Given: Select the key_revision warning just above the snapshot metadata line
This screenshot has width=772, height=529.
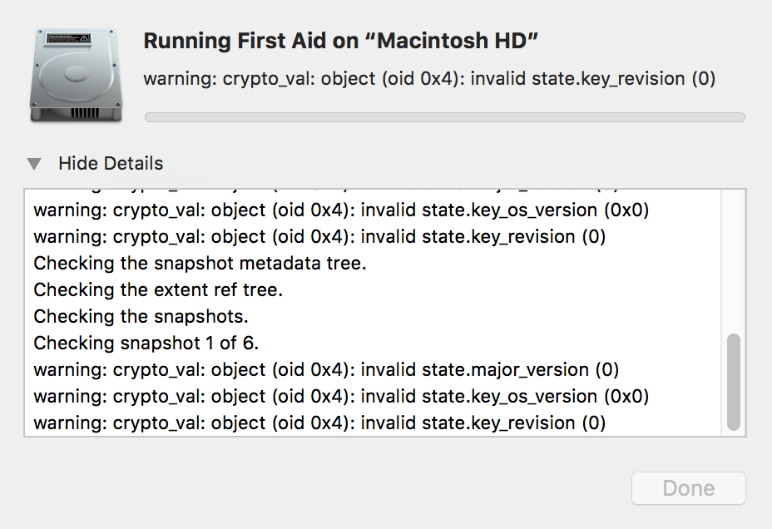Looking at the screenshot, I should click(319, 237).
